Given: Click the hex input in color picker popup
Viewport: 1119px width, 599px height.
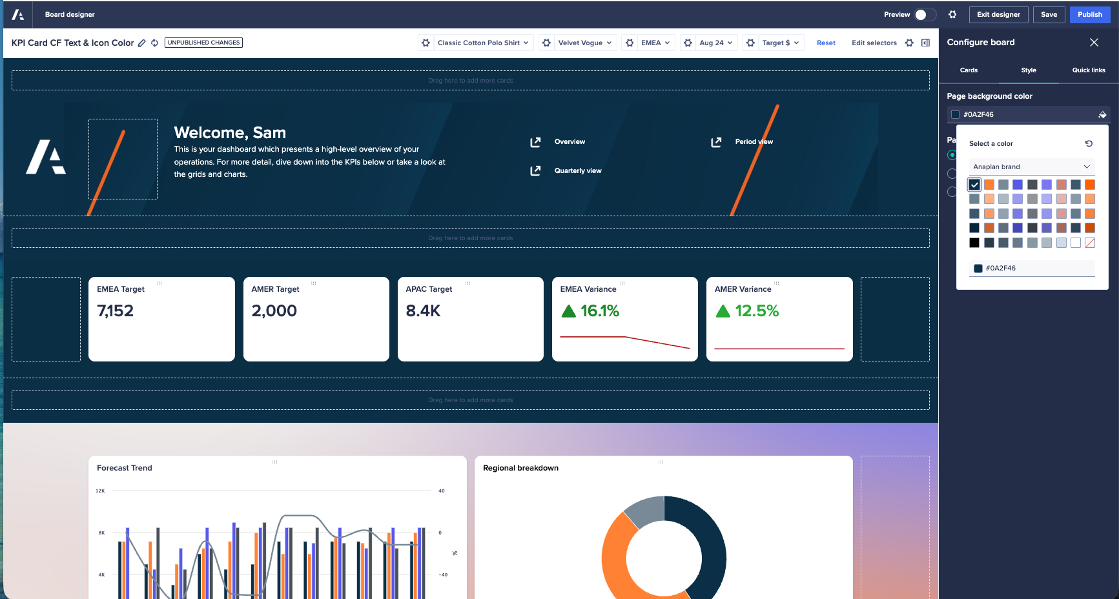Looking at the screenshot, I should point(1032,269).
